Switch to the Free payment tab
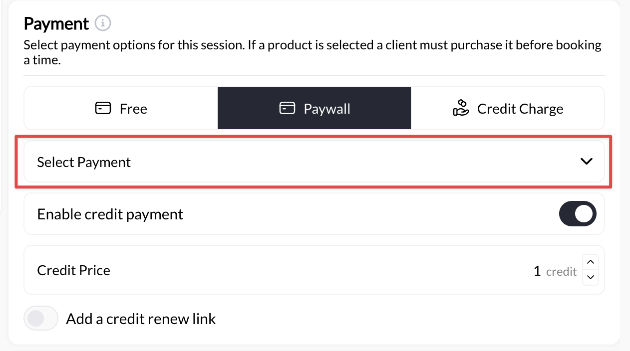This screenshot has width=630, height=351. pos(120,108)
